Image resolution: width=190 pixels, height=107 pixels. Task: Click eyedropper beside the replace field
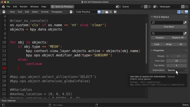(x=185, y=34)
